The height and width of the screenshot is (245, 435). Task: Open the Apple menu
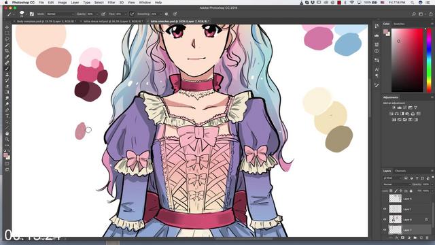[x=6, y=2]
